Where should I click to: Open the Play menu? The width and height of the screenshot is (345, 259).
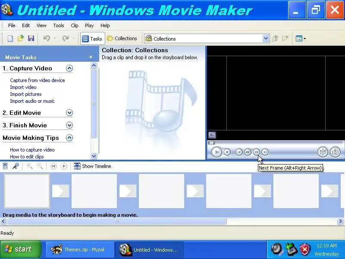89,25
